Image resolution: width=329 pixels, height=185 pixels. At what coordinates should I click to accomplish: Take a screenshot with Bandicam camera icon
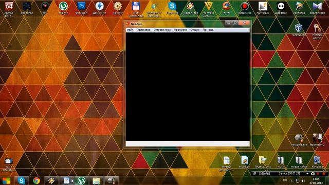click(x=313, y=174)
